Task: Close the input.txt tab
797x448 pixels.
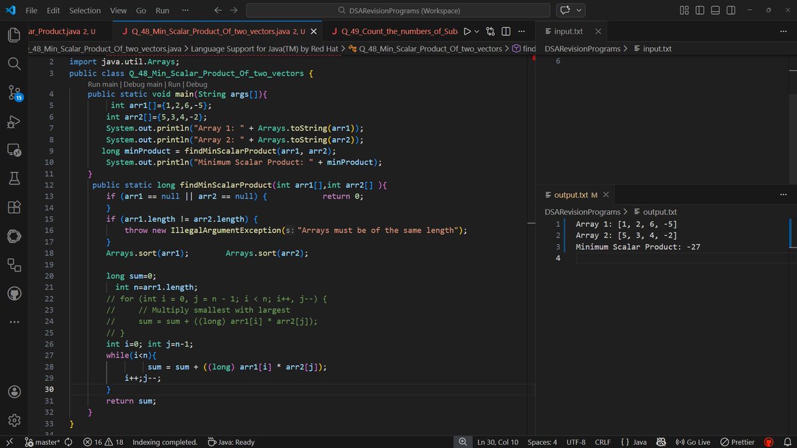Action: coord(598,31)
